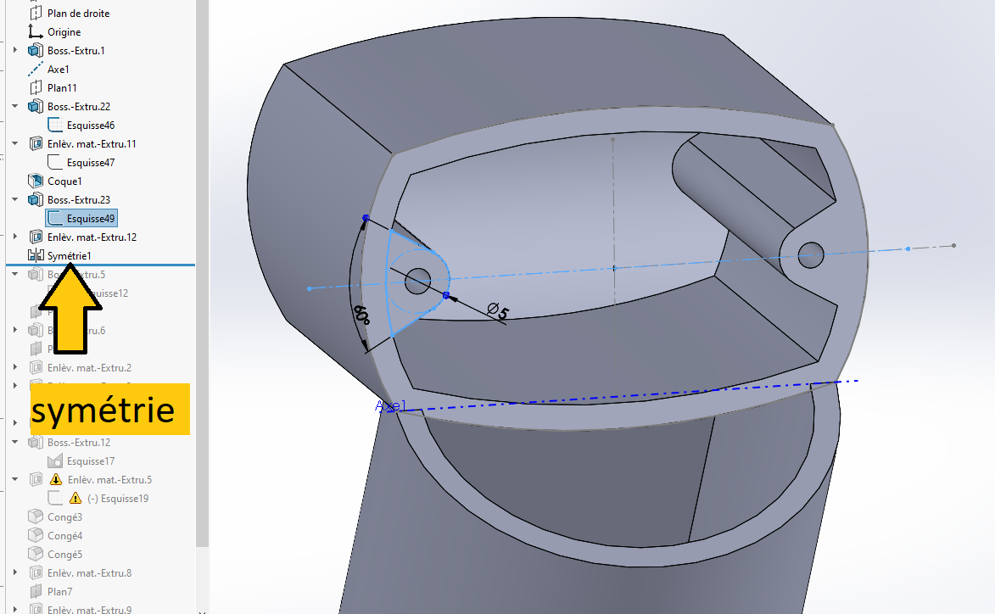This screenshot has height=614, width=995.
Task: Click the Esquisse47 sketch icon
Action: [55, 162]
